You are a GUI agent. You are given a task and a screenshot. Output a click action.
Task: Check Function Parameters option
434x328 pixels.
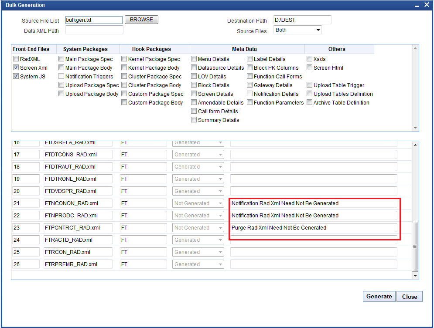[250, 102]
